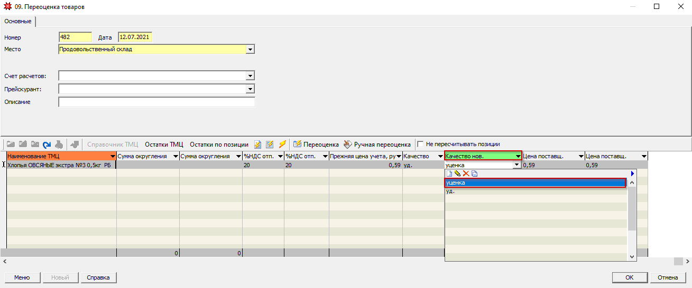This screenshot has height=288, width=692.
Task: Click the copy icon in dropdown list toolbar
Action: [x=474, y=174]
